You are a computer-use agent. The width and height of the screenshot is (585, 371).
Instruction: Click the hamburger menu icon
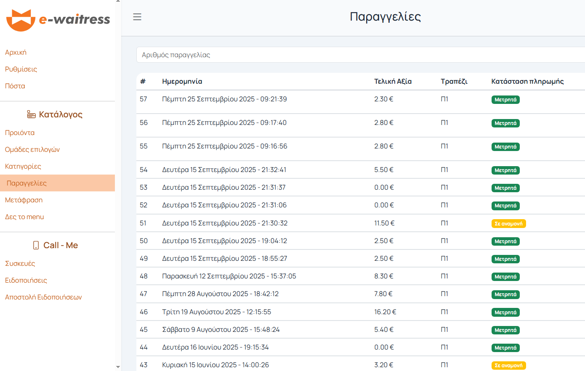137,17
